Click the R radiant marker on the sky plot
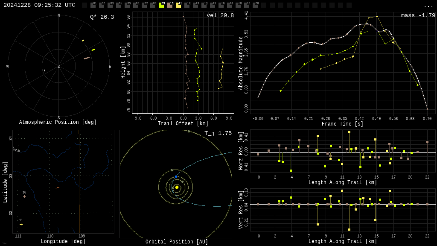This screenshot has width=437, height=246. tap(44, 71)
